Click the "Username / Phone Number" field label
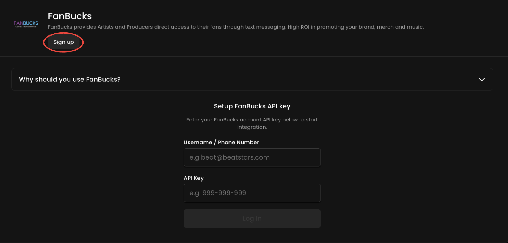 click(221, 143)
